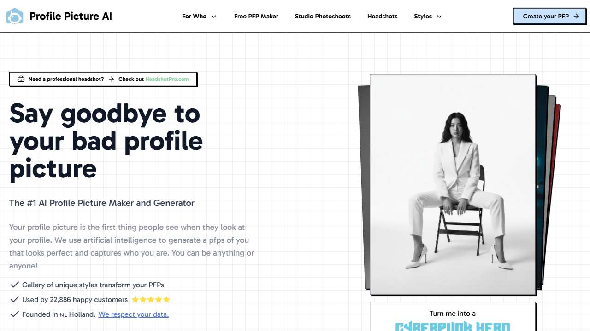Click the Profile Picture AI title text

pos(71,16)
